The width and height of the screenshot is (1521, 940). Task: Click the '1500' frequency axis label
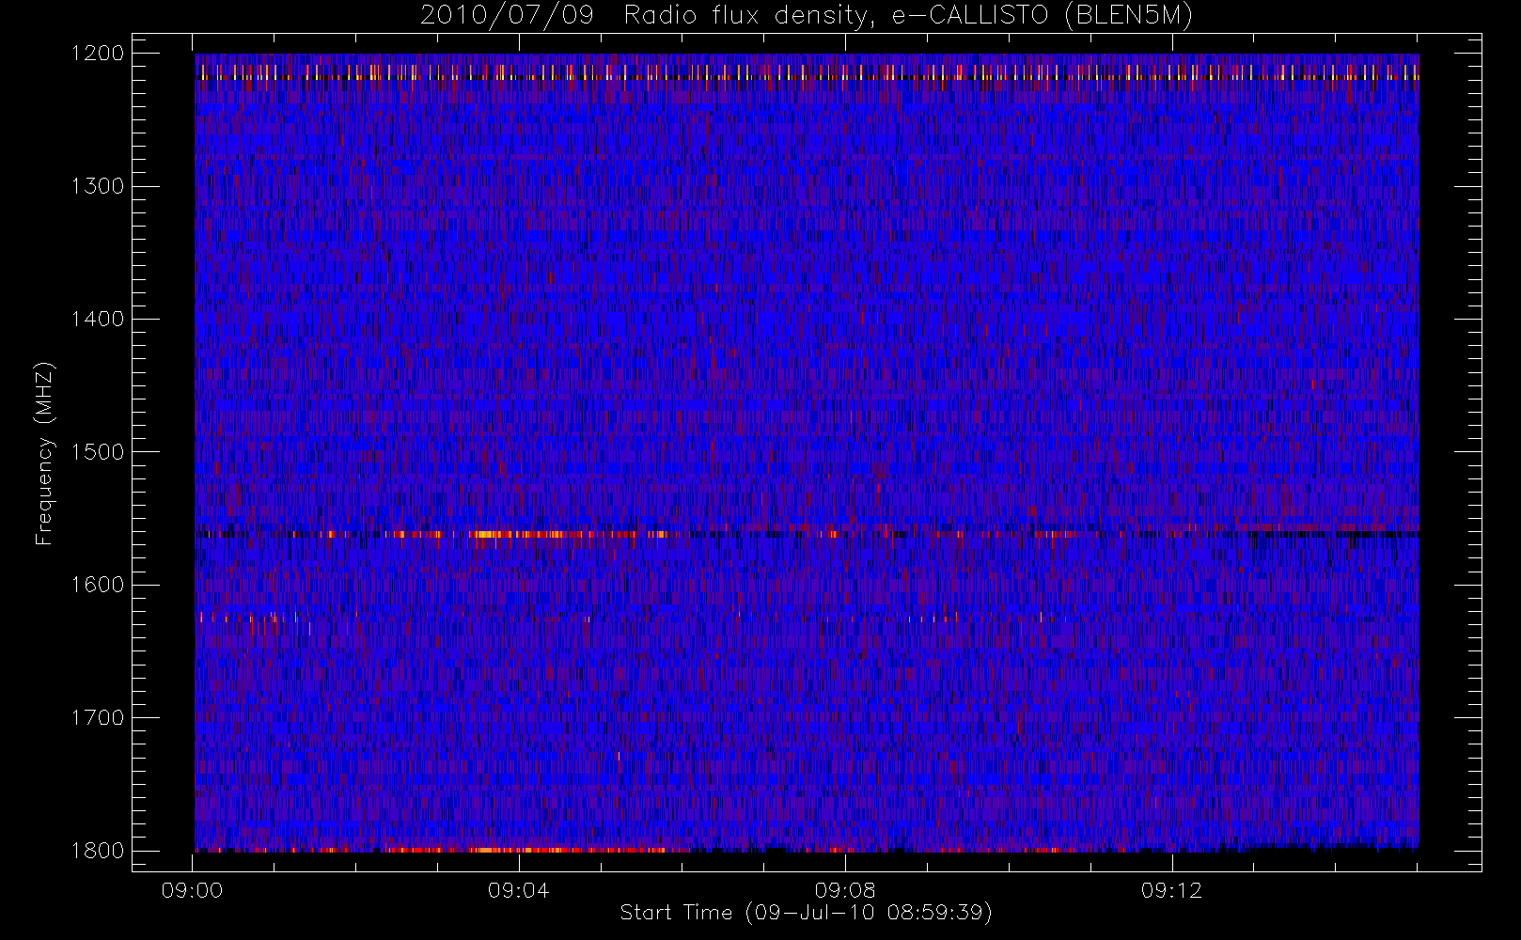(x=98, y=451)
